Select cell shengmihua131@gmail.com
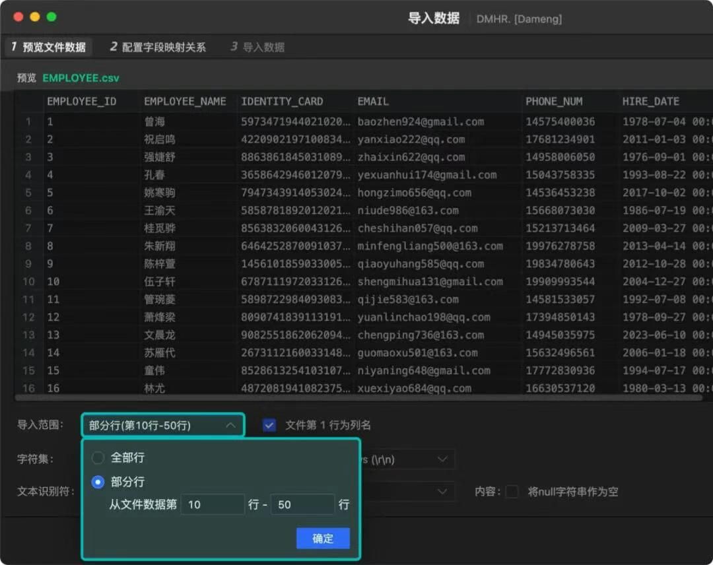The height and width of the screenshot is (565, 713). [x=430, y=281]
